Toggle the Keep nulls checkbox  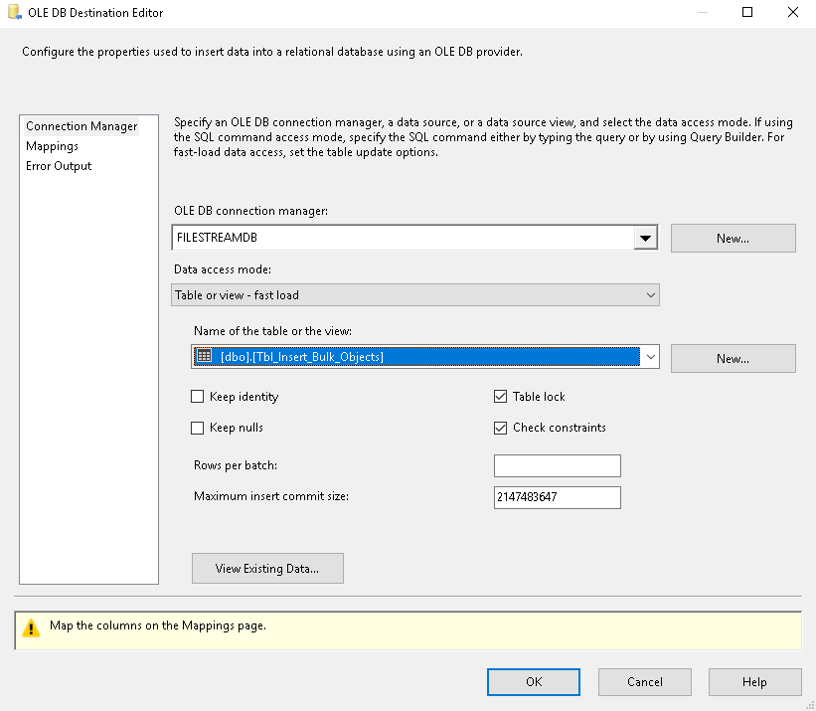pyautogui.click(x=197, y=428)
